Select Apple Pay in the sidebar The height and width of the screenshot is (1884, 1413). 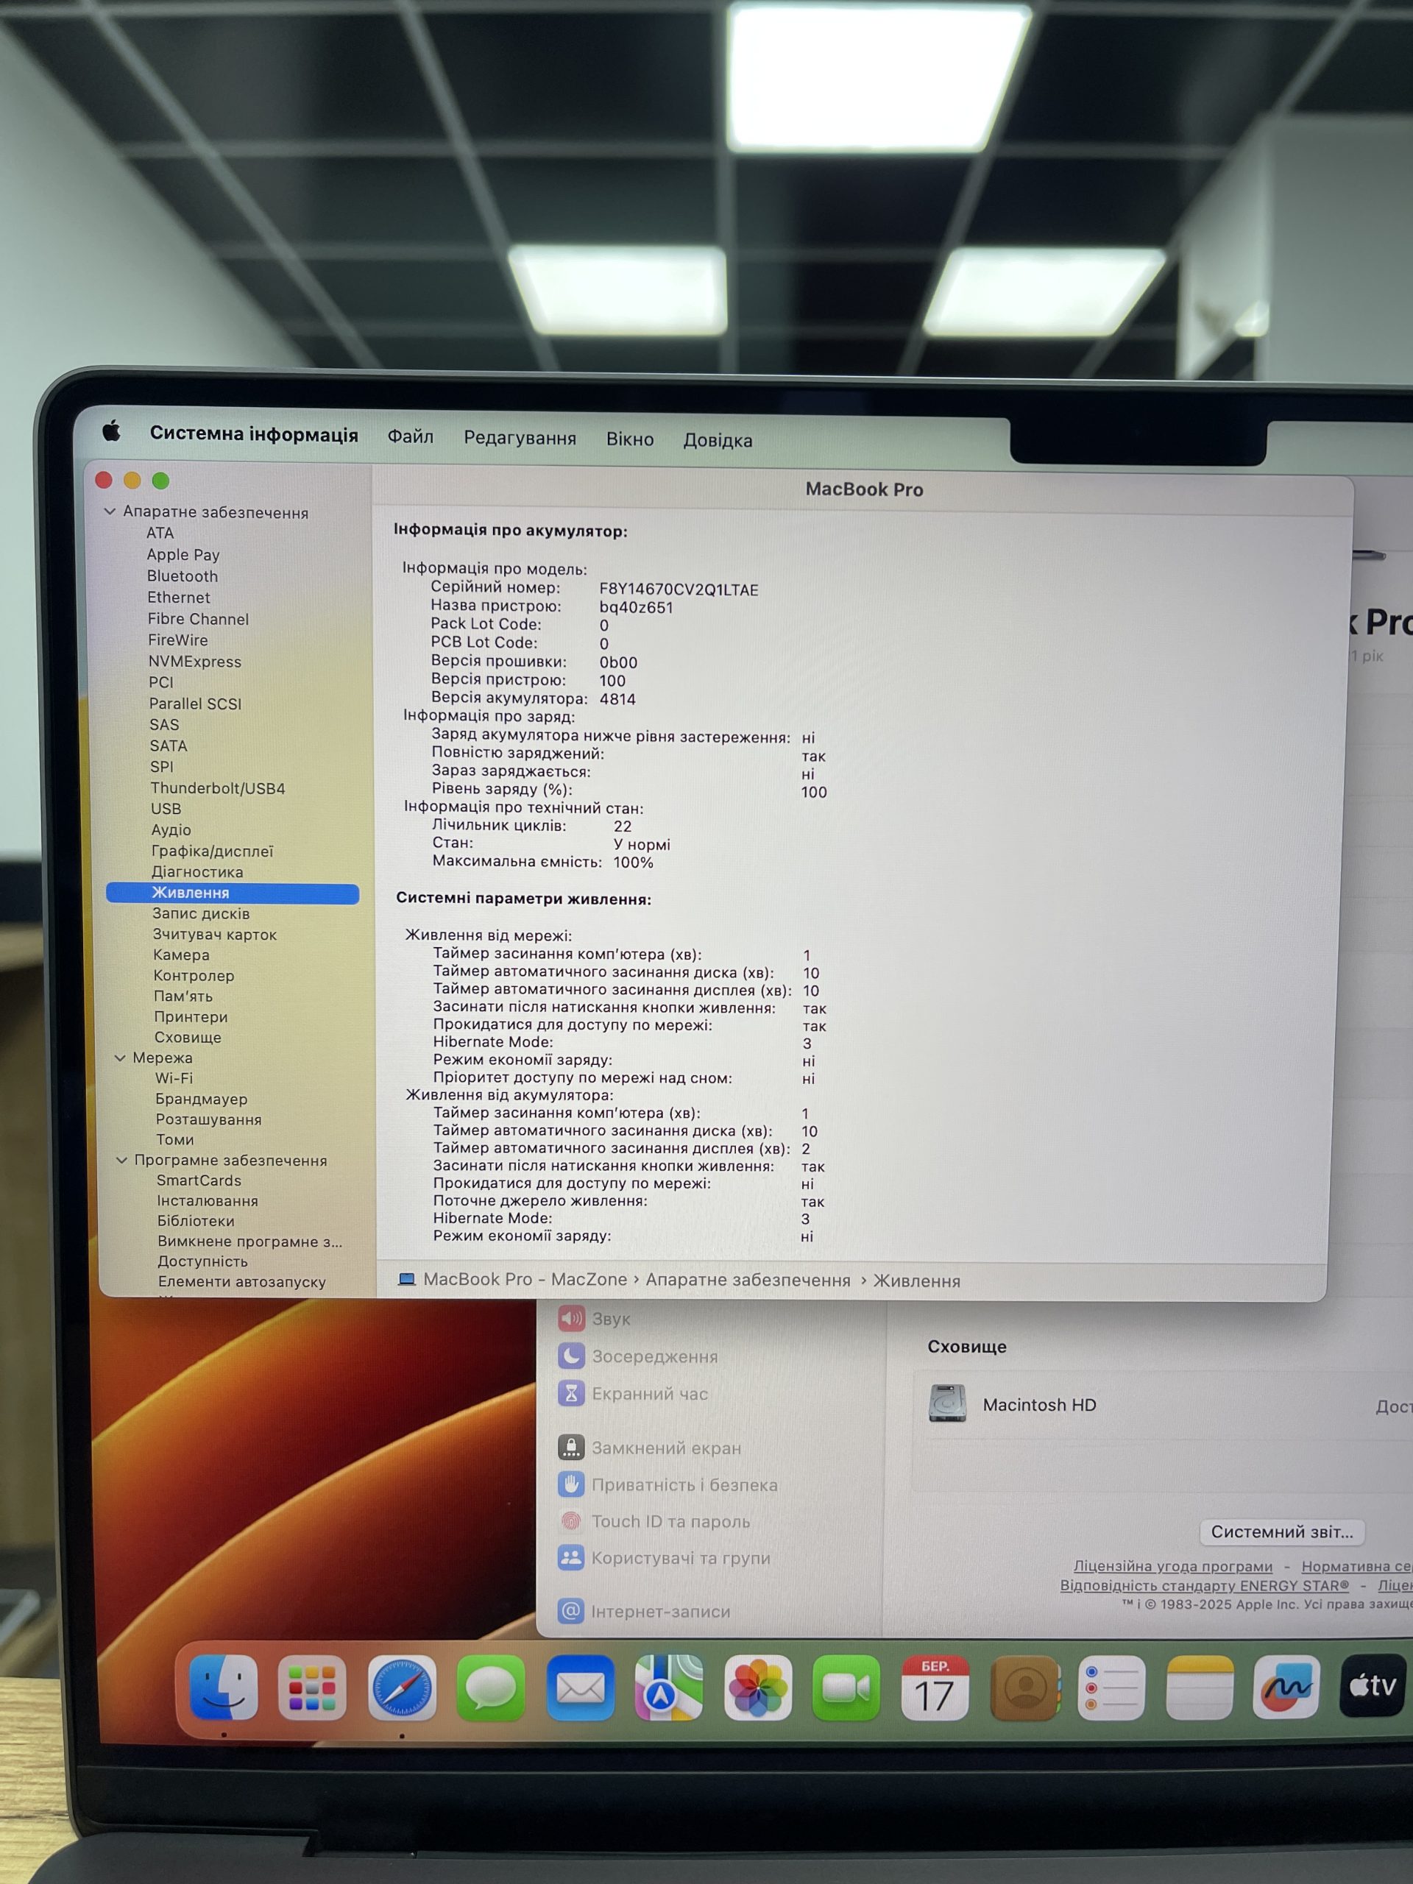pos(183,554)
